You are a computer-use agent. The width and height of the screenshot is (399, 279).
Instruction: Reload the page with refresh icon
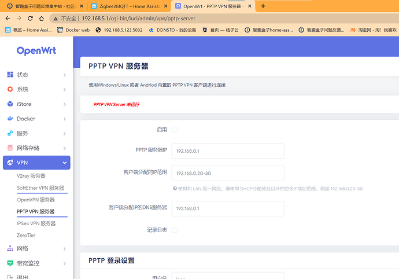click(x=30, y=19)
